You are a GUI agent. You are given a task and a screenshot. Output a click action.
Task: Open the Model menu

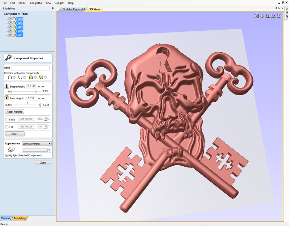22,3
